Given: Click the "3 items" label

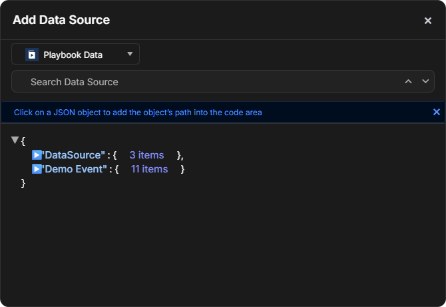Looking at the screenshot, I should 146,155.
